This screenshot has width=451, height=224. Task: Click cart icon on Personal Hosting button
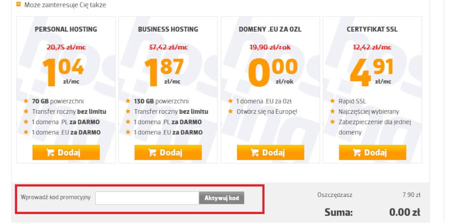[50, 153]
